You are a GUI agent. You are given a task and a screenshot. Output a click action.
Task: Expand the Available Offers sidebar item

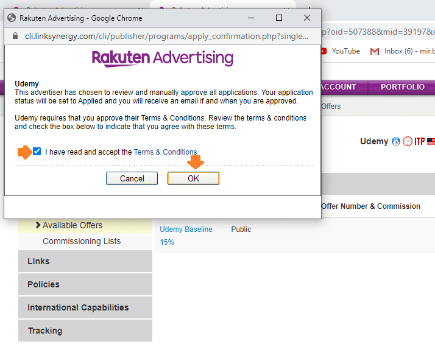85,225
